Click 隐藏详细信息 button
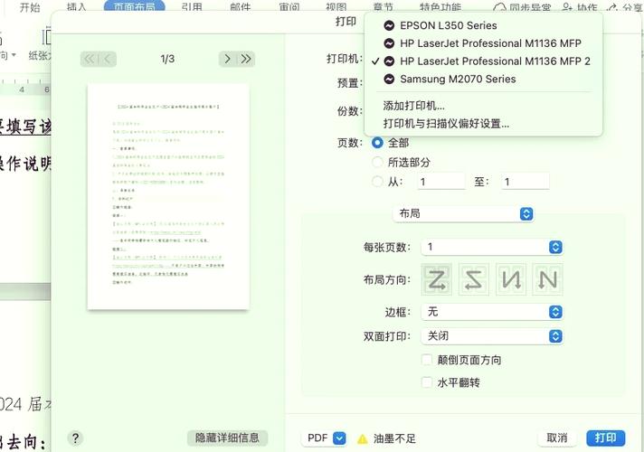644x452 pixels. pos(228,438)
